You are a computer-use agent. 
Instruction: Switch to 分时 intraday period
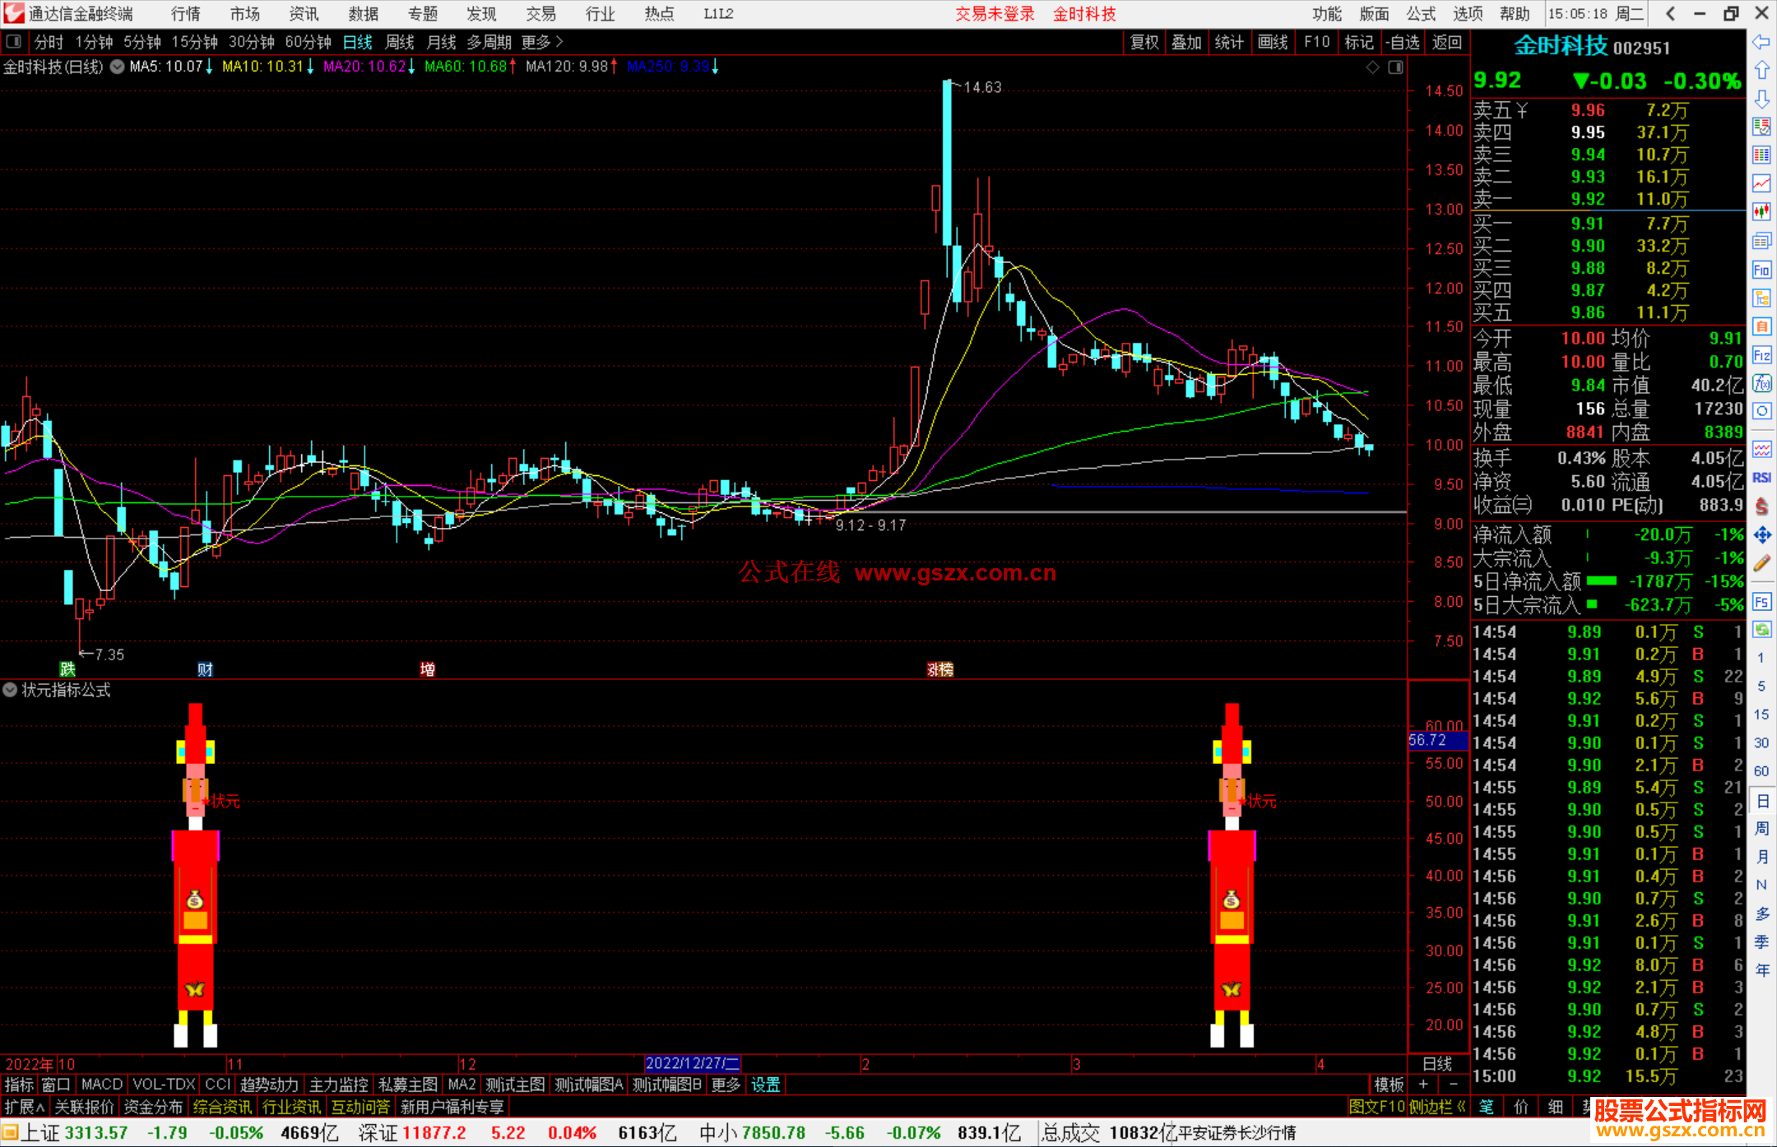tap(49, 42)
